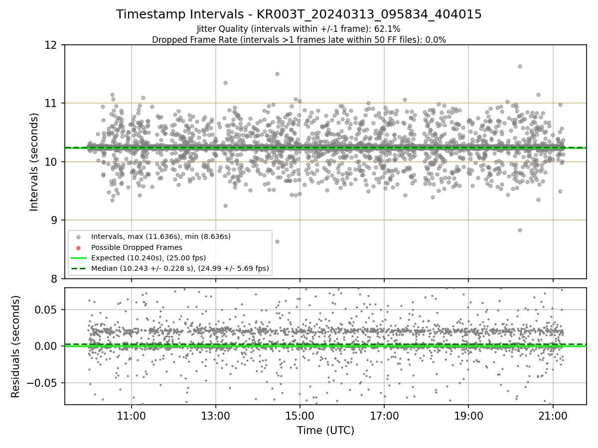Click the dashed green line sample in the legend

[x=78, y=269]
